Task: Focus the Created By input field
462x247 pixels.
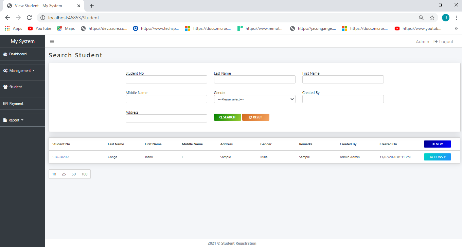Action: [343, 99]
